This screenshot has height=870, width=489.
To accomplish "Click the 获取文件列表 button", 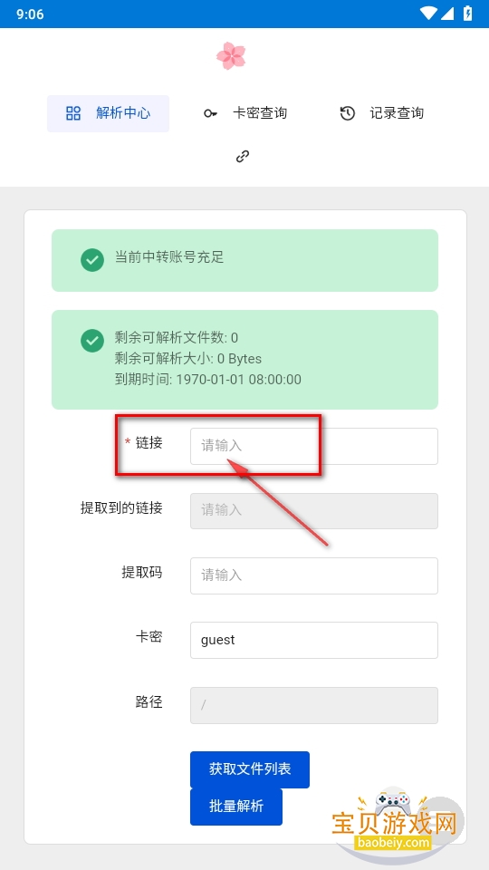I will click(x=250, y=769).
